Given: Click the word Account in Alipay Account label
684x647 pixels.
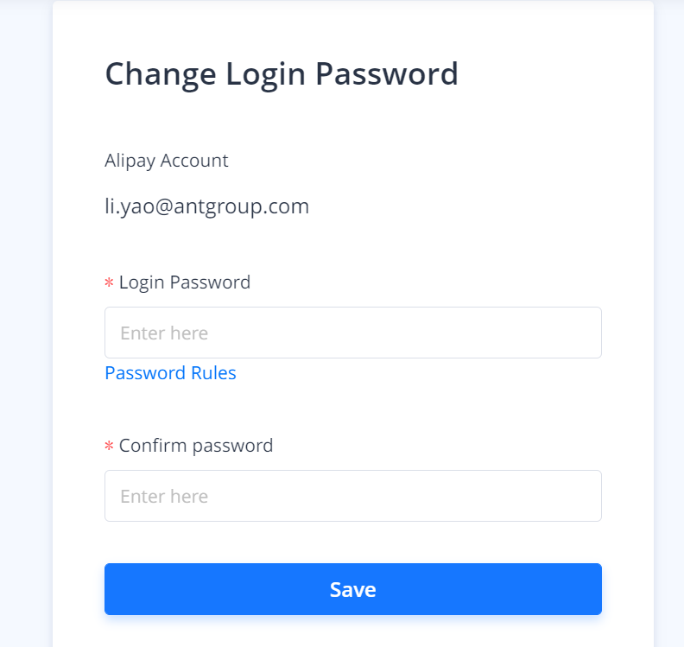Looking at the screenshot, I should [196, 161].
